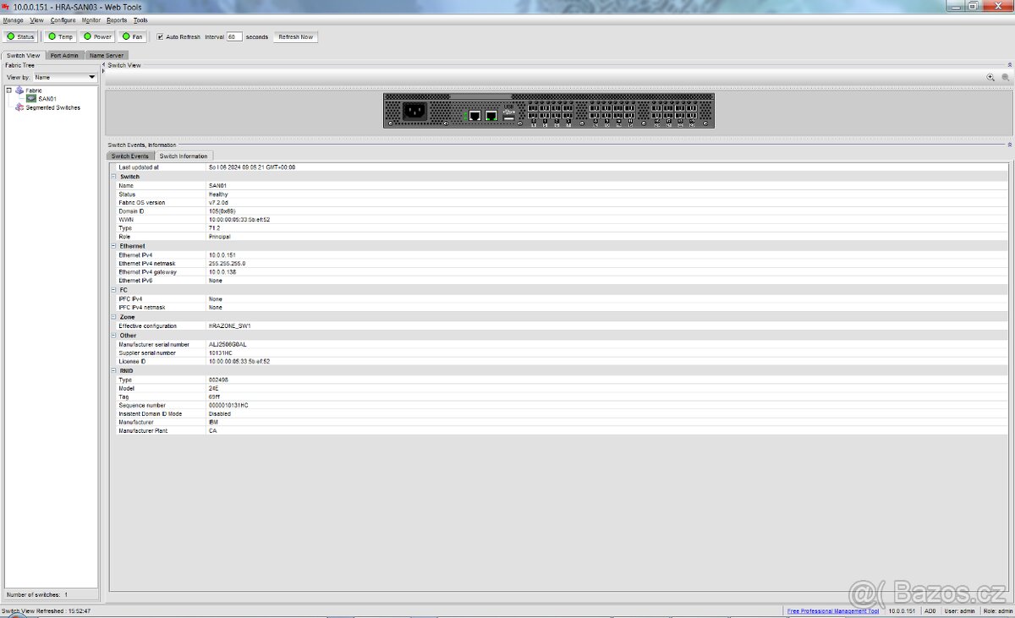Image resolution: width=1015 pixels, height=618 pixels.
Task: Switch to the Name Server tab
Action: point(107,56)
